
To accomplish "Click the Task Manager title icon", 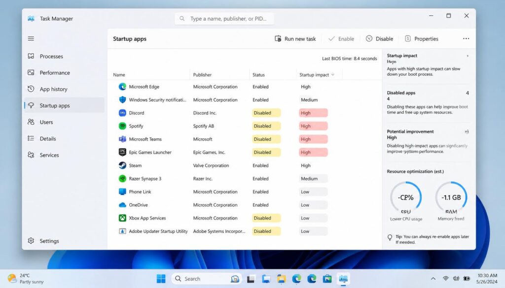I will 31,19.
